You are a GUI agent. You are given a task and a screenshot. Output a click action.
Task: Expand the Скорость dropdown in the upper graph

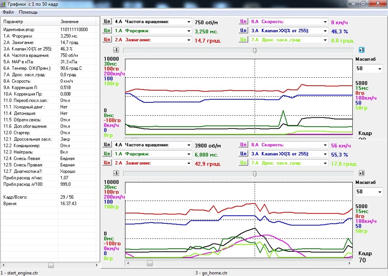(325, 22)
